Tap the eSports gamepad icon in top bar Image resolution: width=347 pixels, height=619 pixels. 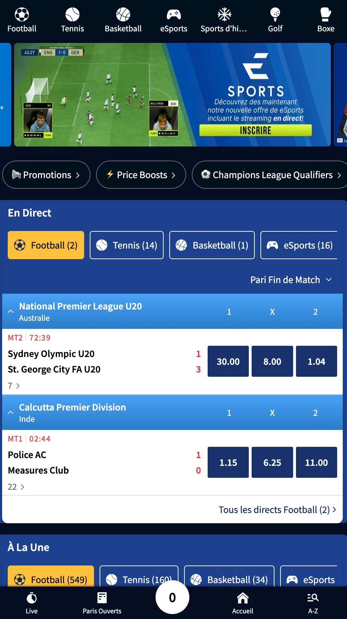[174, 14]
